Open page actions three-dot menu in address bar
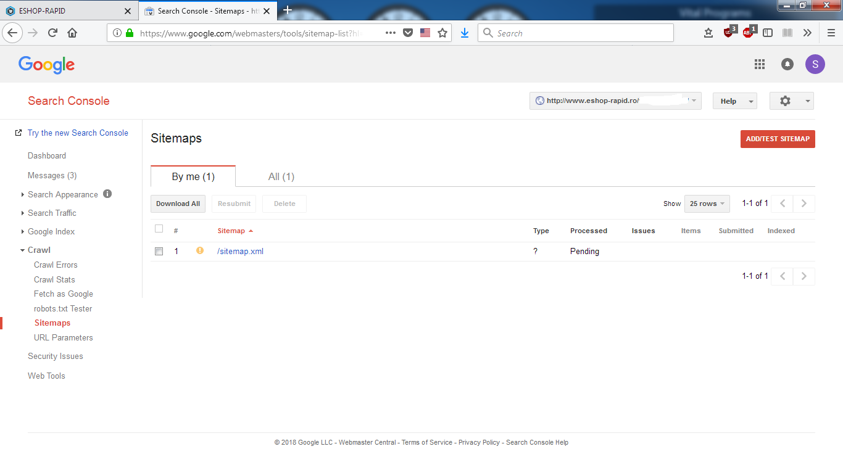Viewport: 843px width, 449px height. (x=390, y=33)
